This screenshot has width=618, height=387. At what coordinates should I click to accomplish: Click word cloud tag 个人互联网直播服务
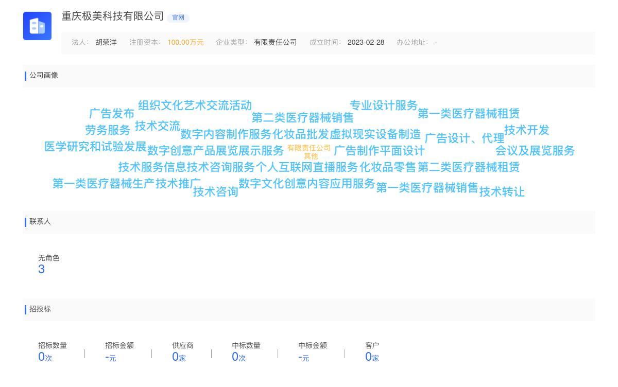pos(307,167)
